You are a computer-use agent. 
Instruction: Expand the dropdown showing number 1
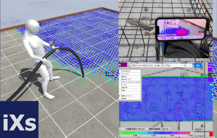pos(188,66)
